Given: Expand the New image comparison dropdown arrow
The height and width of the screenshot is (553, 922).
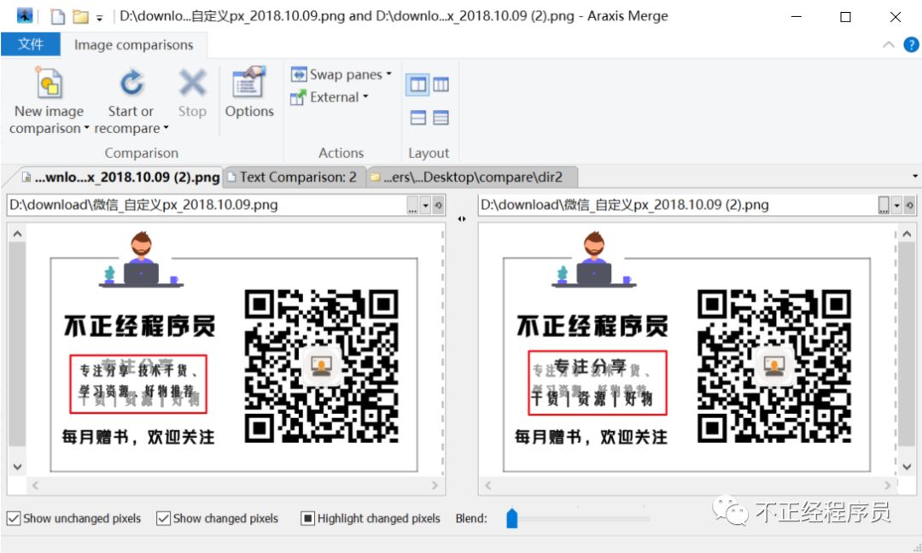Looking at the screenshot, I should tap(86, 128).
